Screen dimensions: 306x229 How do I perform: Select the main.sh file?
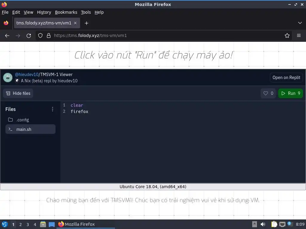tap(30, 129)
